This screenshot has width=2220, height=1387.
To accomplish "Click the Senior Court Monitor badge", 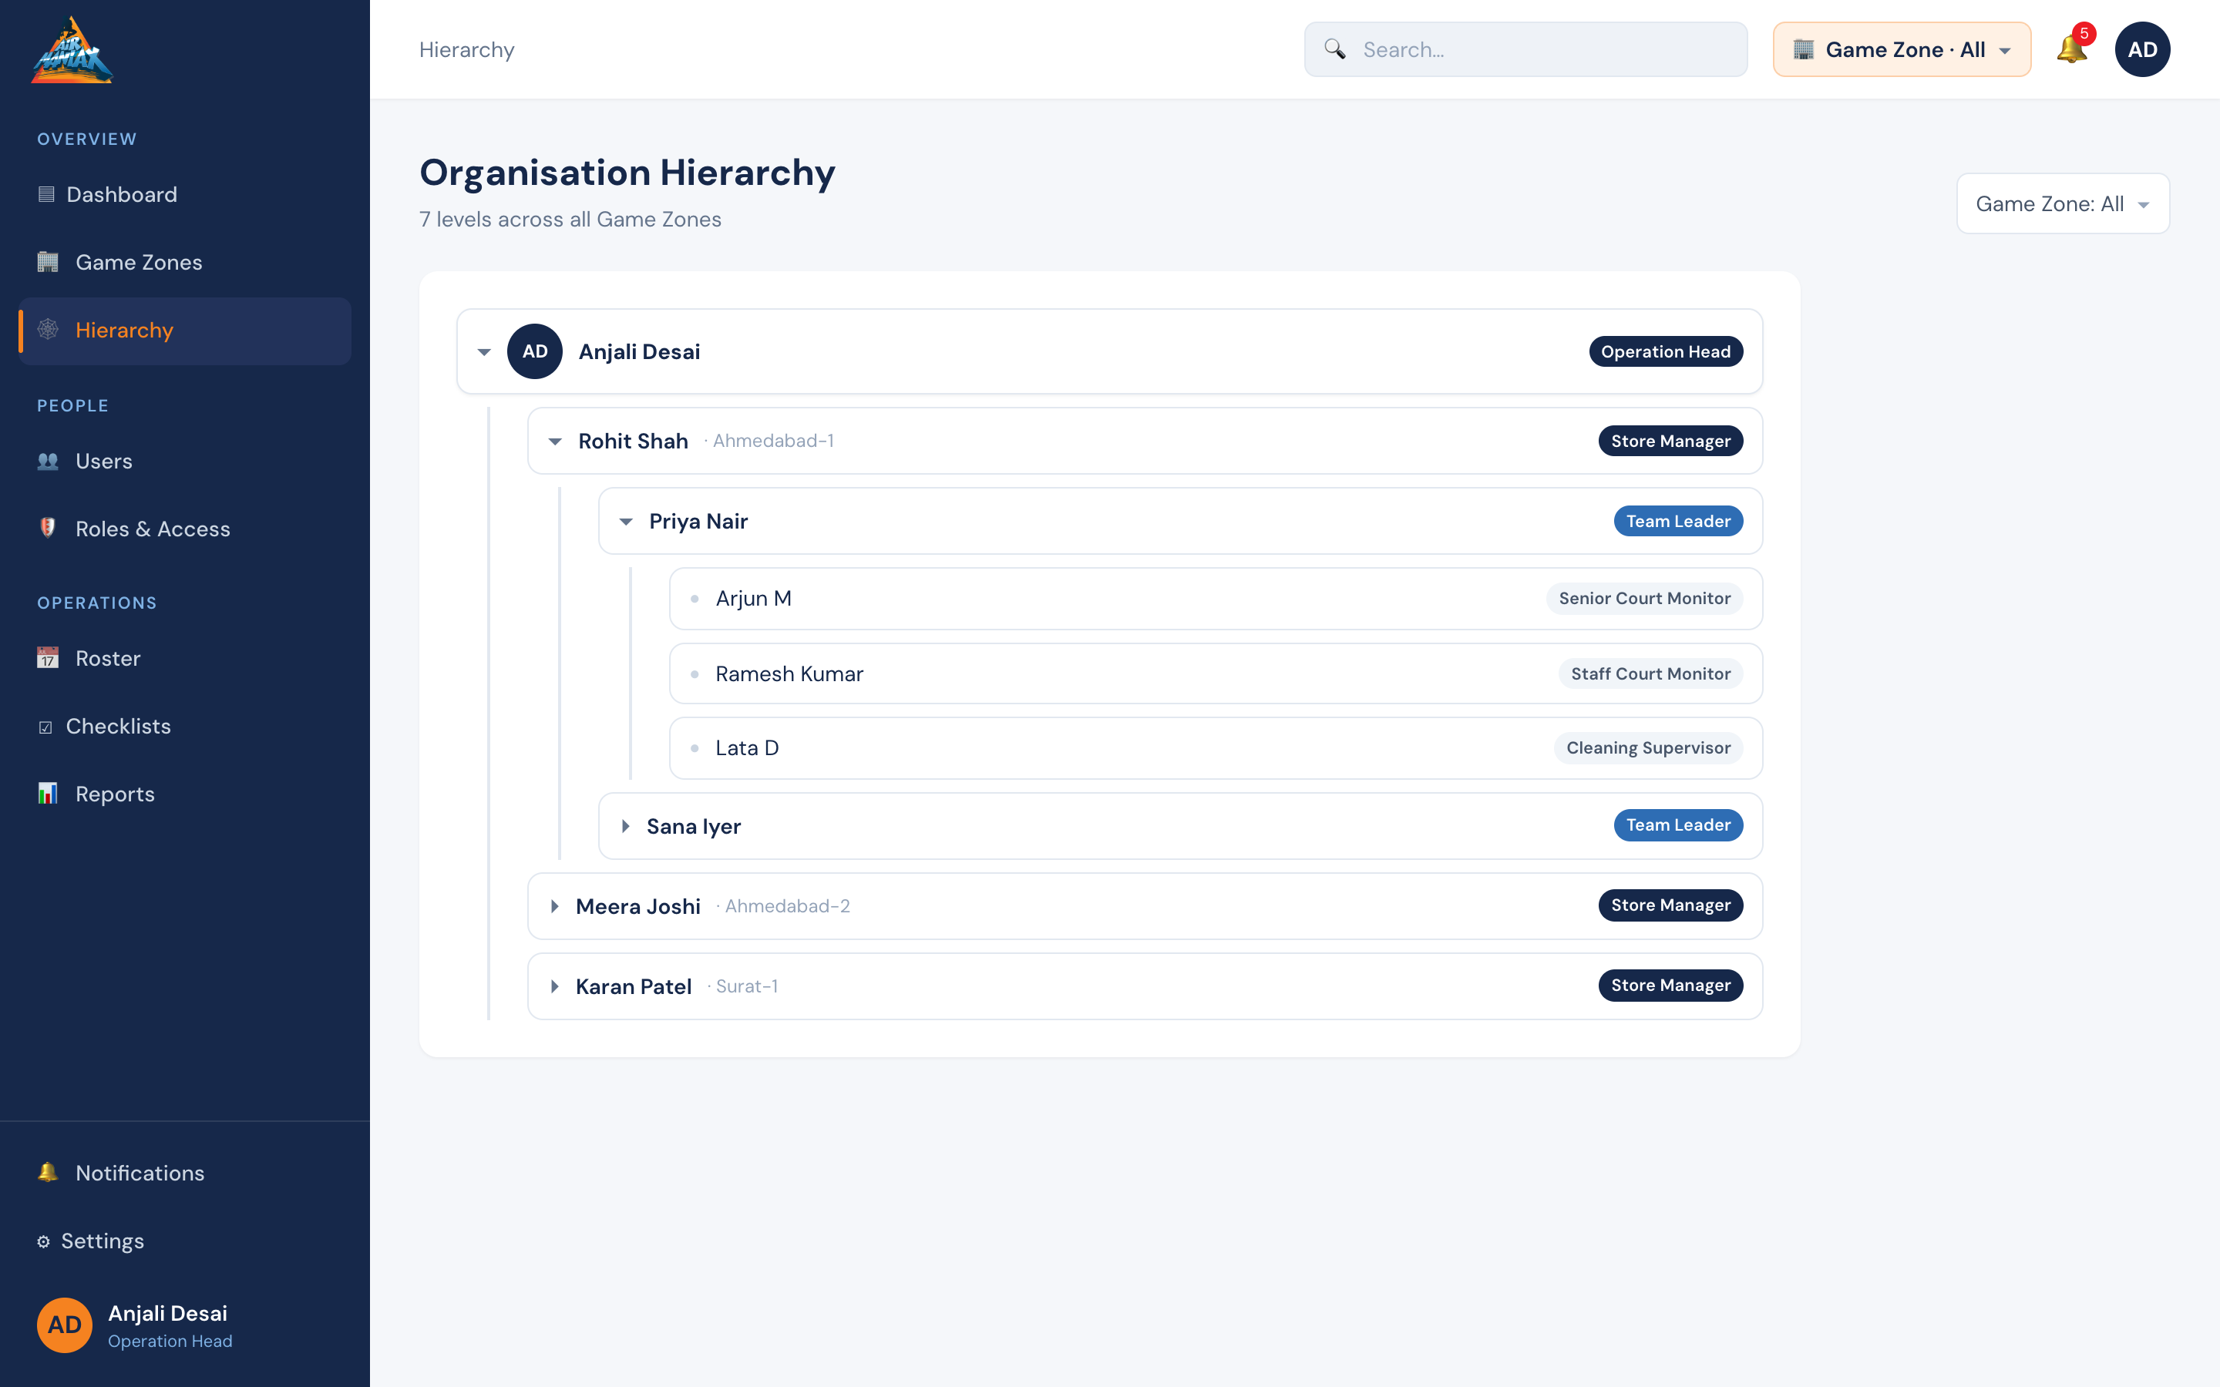I will tap(1645, 598).
